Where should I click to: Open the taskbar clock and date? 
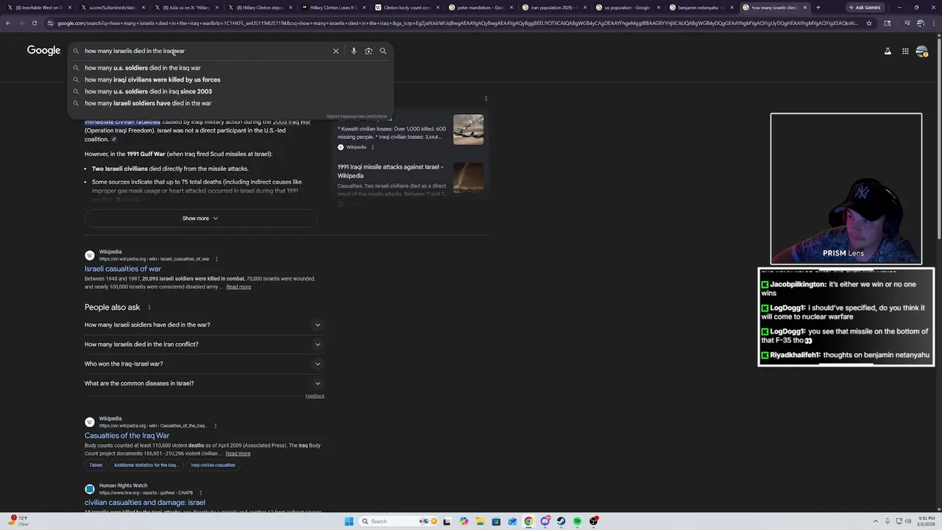tap(927, 521)
